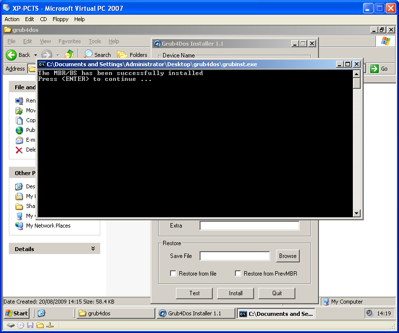Click the Browse button beside Save File
Viewport: 399px width, 333px height.
[x=288, y=256]
